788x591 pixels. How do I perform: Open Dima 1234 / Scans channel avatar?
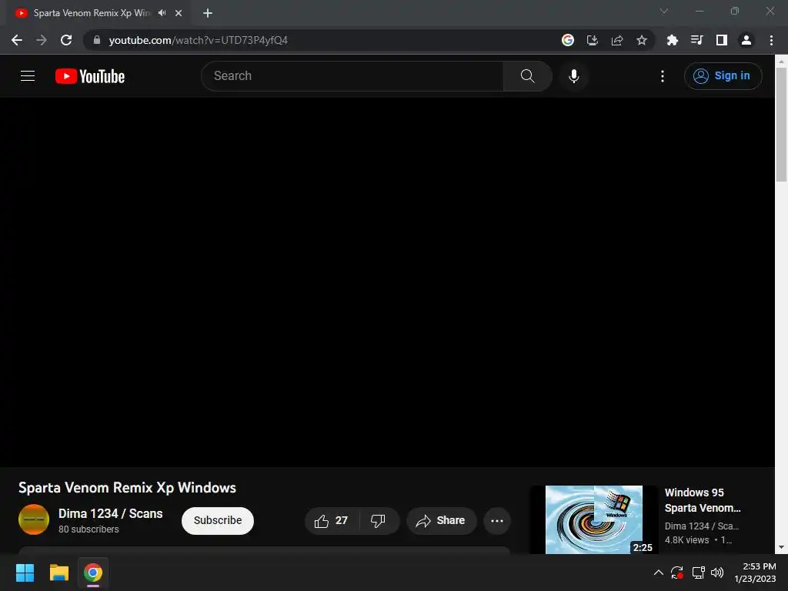point(34,519)
